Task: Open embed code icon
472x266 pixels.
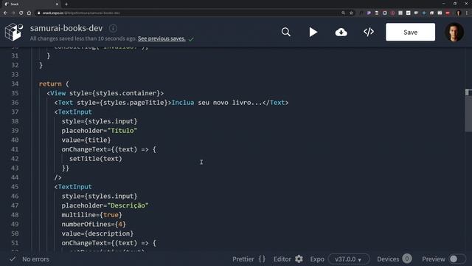Action: 369,32
